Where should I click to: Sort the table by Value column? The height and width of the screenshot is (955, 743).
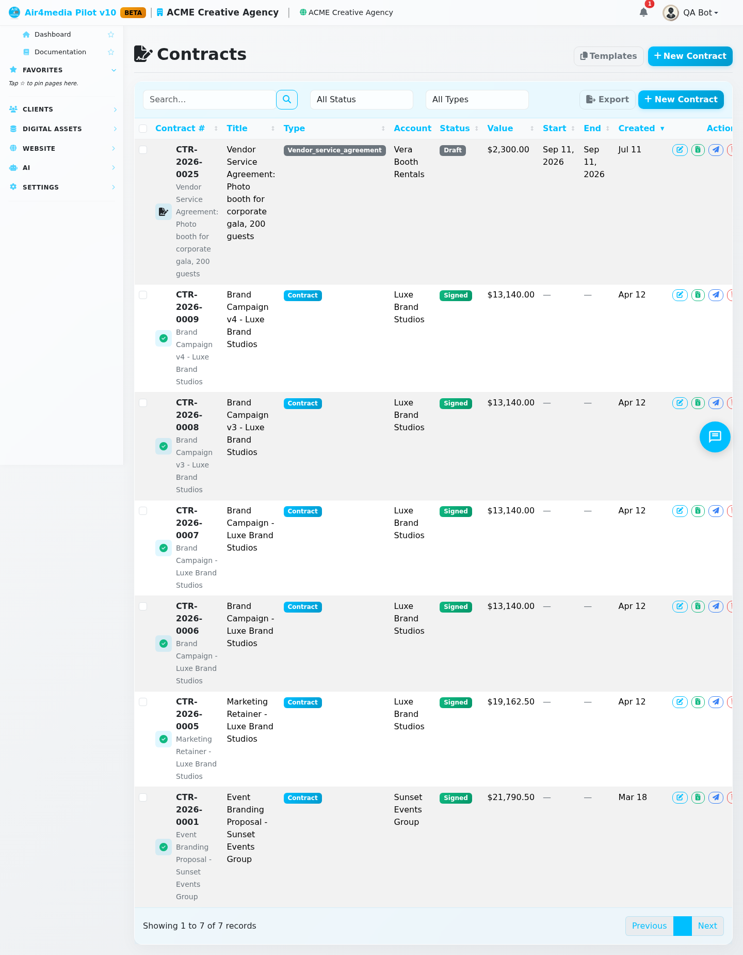[x=510, y=129]
